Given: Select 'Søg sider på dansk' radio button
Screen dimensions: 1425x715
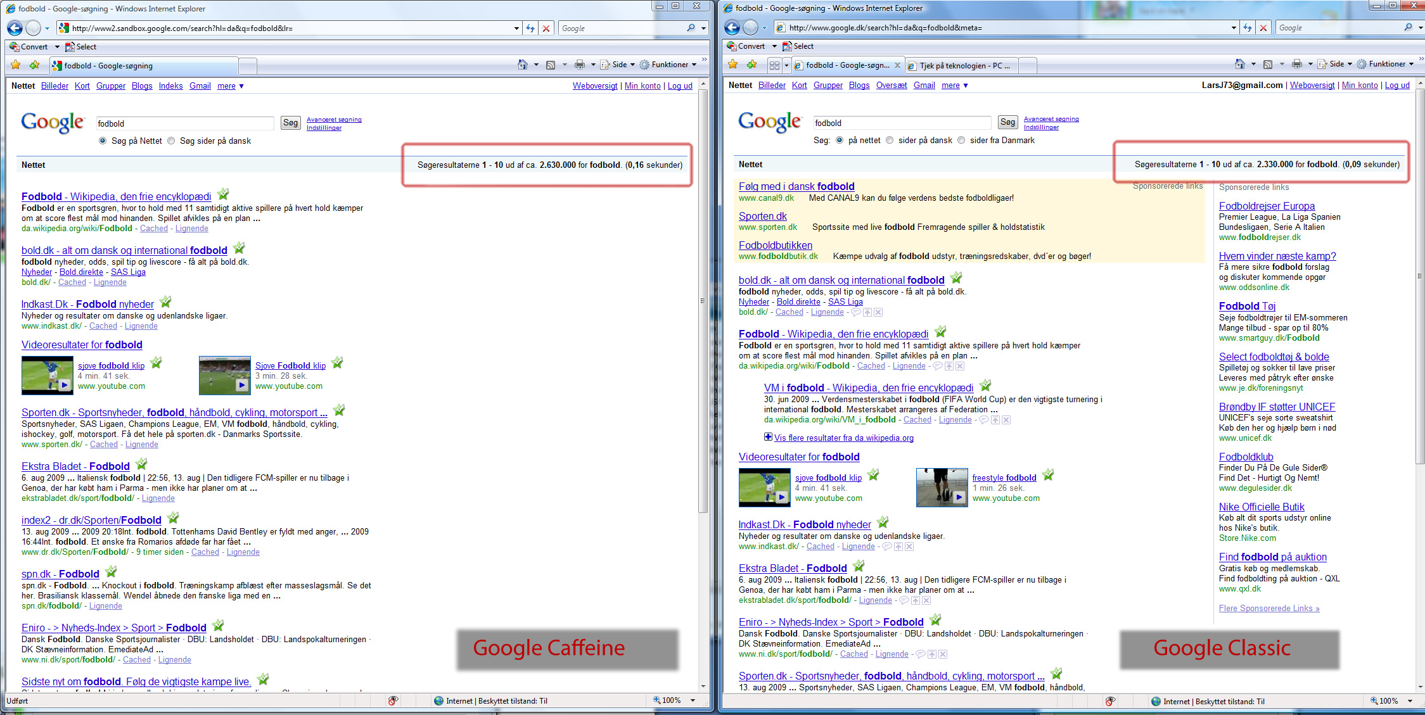Looking at the screenshot, I should tap(171, 141).
